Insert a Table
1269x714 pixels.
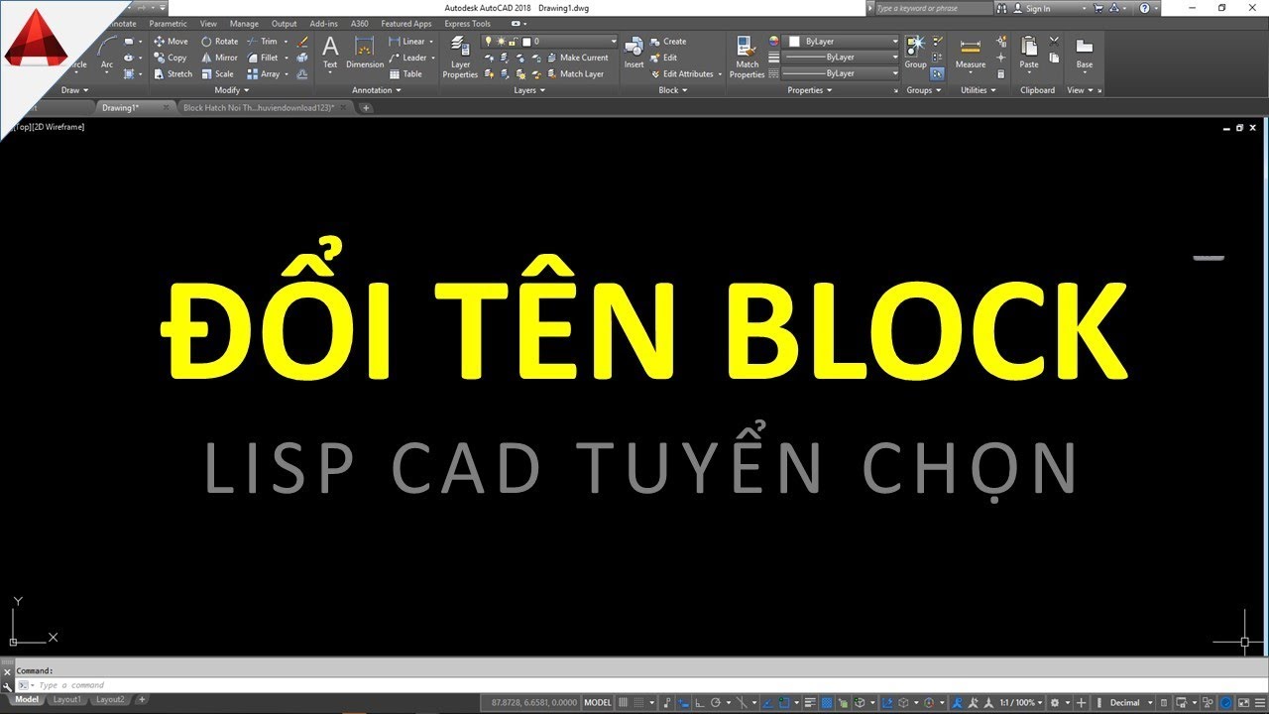click(405, 73)
